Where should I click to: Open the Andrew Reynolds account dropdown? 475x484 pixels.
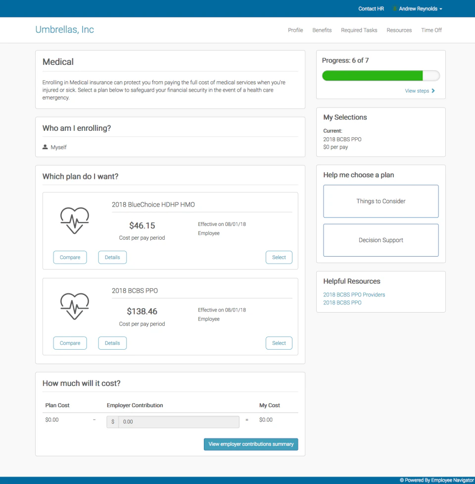417,8
